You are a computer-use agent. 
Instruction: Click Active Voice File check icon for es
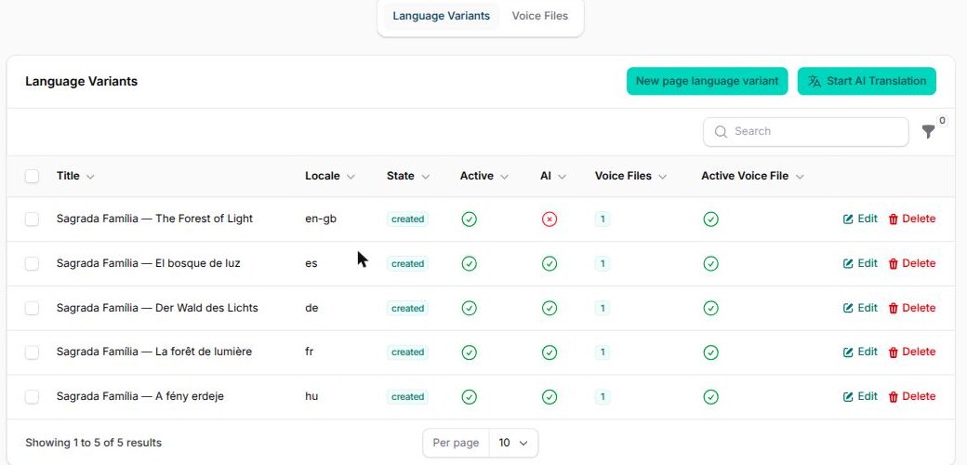coord(711,264)
